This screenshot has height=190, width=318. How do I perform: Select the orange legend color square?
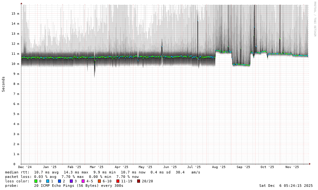[x=99, y=181]
